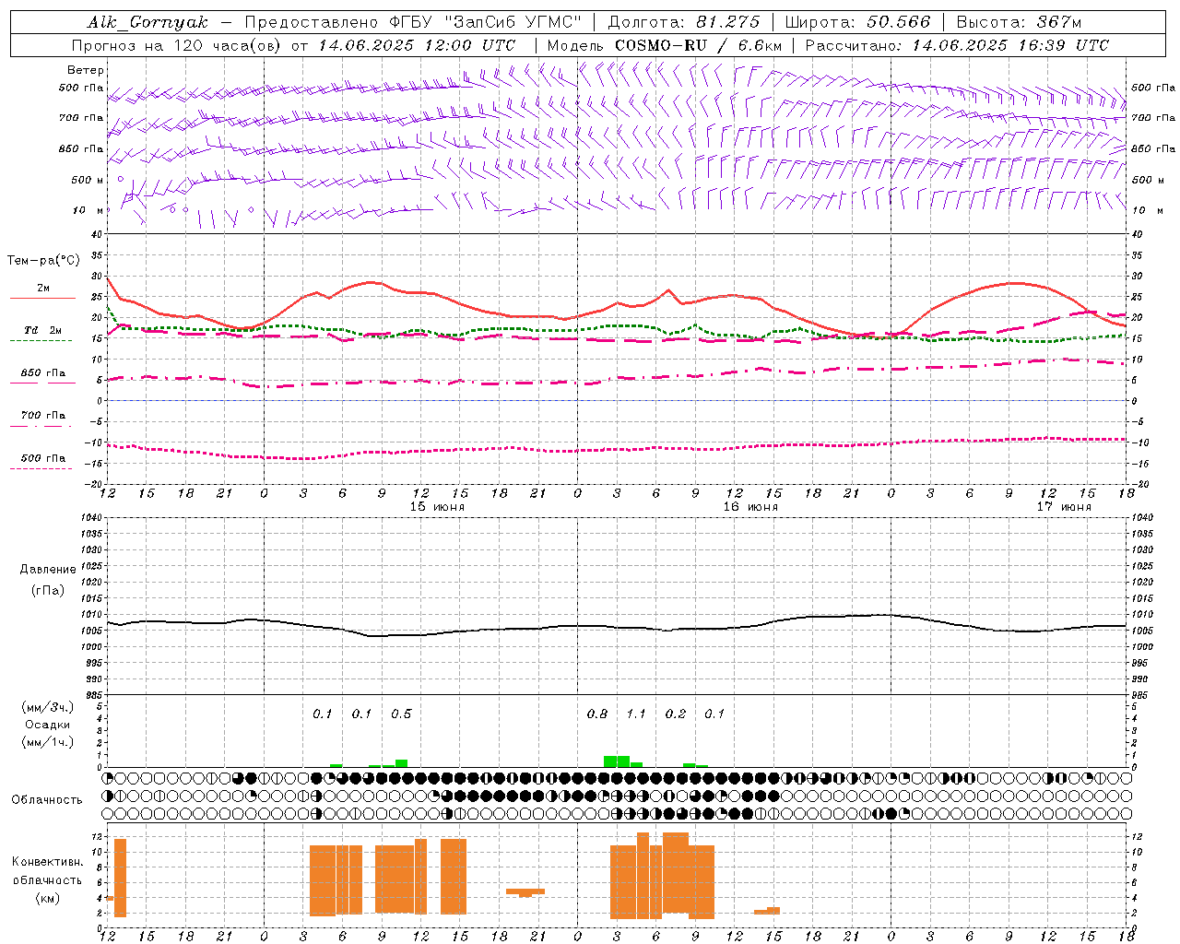
Task: Select the Долгота: 81.275 header value
Action: 684,22
